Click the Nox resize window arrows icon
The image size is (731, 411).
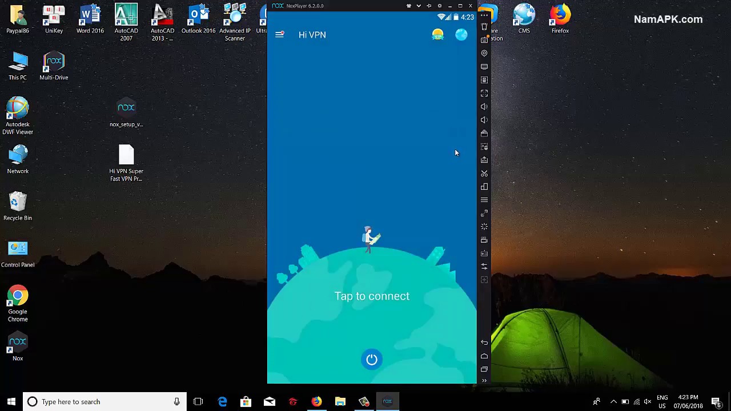click(484, 213)
